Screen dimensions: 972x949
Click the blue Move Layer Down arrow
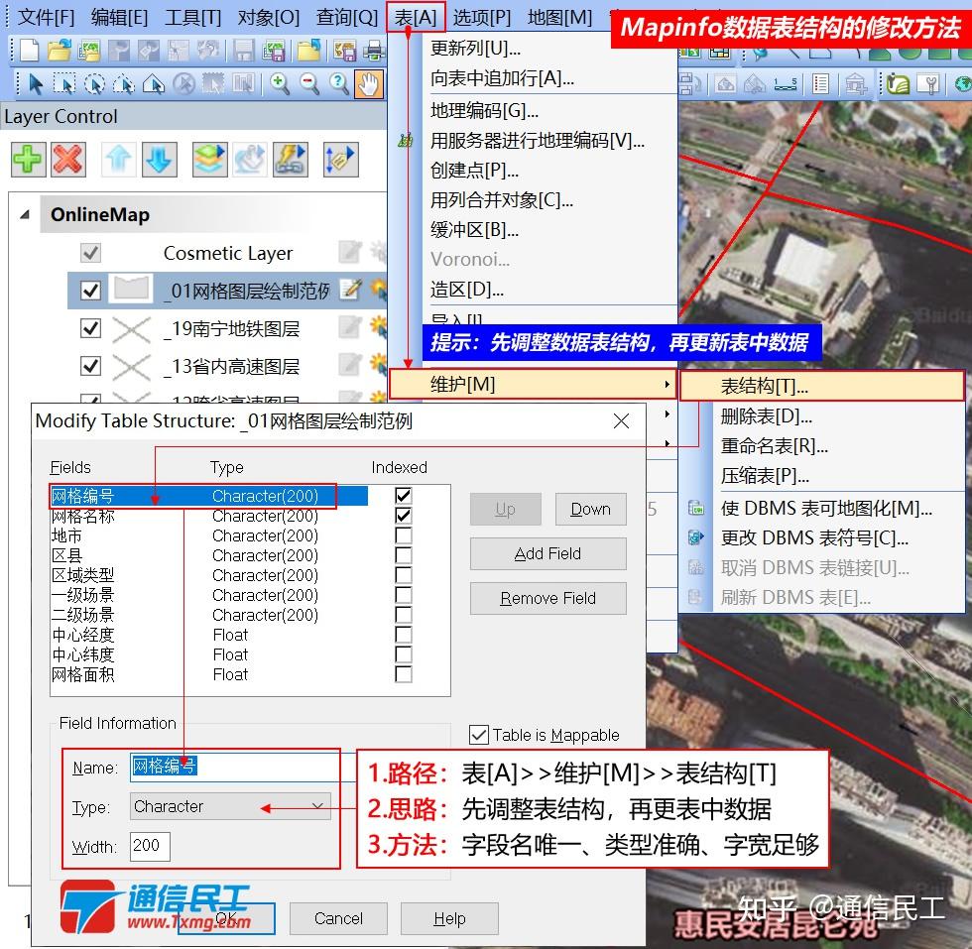160,160
